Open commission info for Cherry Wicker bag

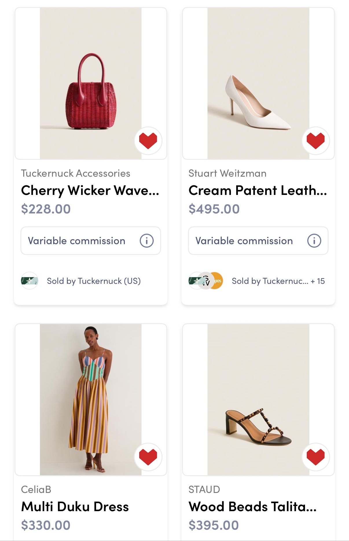point(146,241)
